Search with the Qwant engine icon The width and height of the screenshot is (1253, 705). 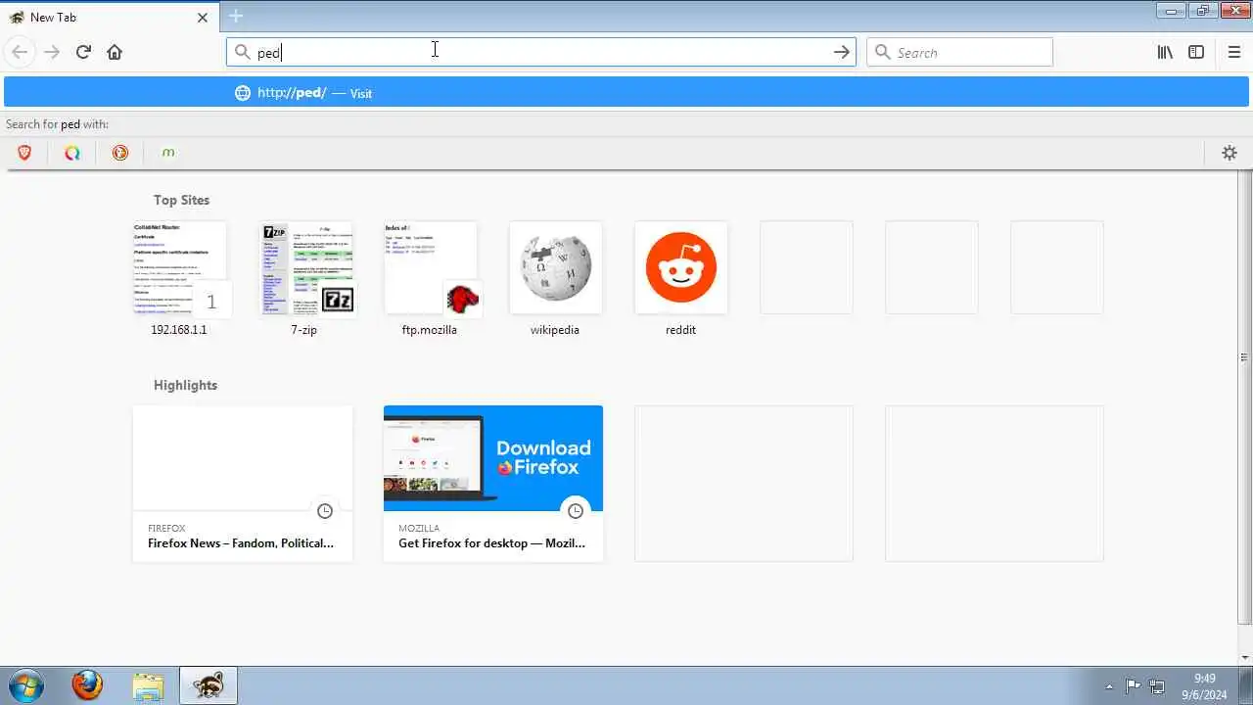[x=72, y=153]
